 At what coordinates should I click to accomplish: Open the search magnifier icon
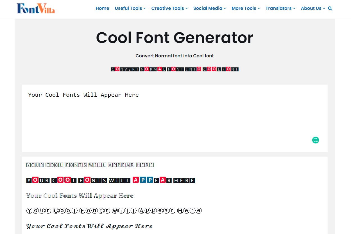(x=330, y=8)
